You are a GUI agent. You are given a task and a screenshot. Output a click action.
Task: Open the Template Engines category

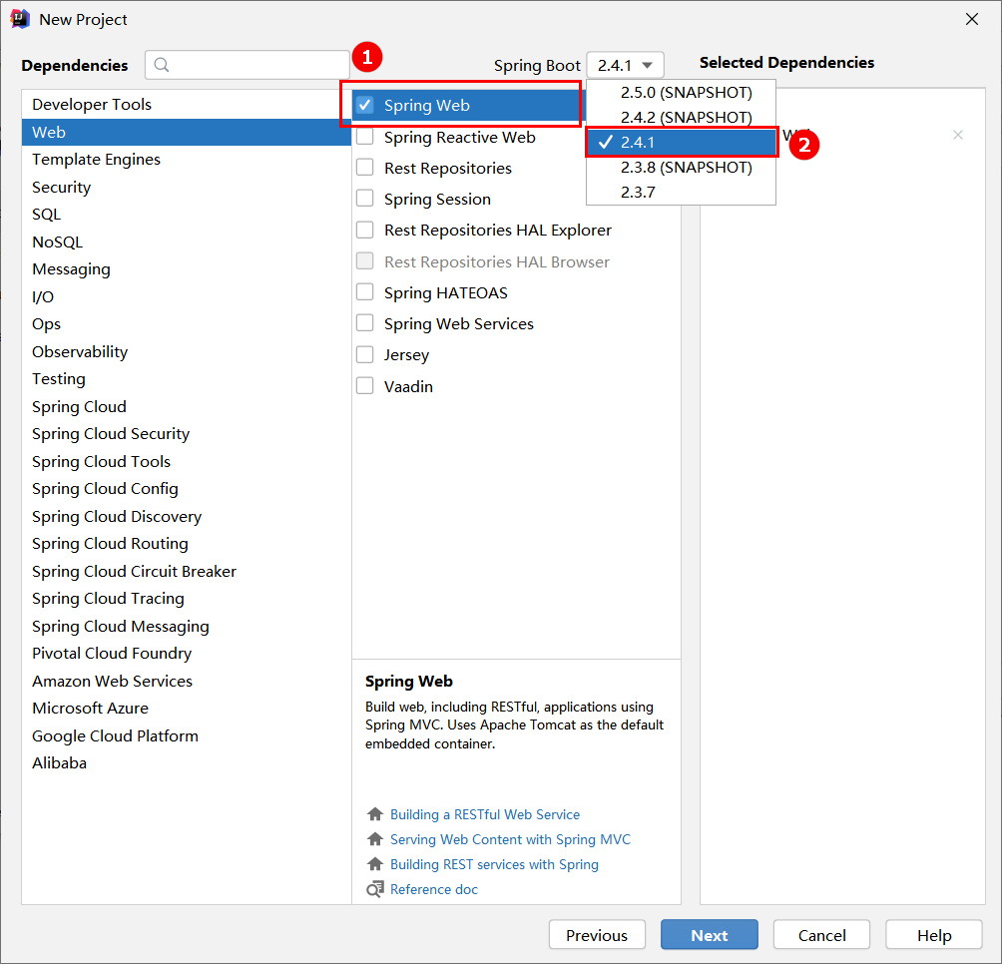tap(186, 159)
